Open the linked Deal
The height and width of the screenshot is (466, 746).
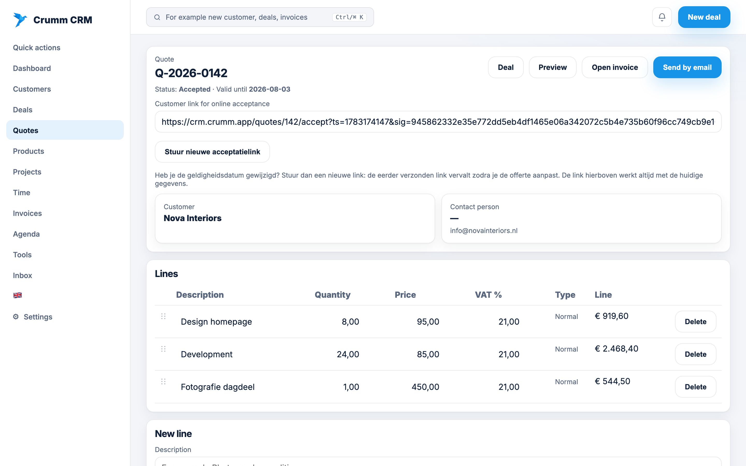(506, 67)
